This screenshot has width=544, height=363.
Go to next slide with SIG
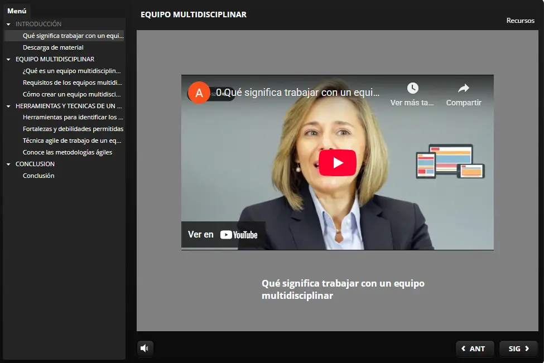coord(518,349)
